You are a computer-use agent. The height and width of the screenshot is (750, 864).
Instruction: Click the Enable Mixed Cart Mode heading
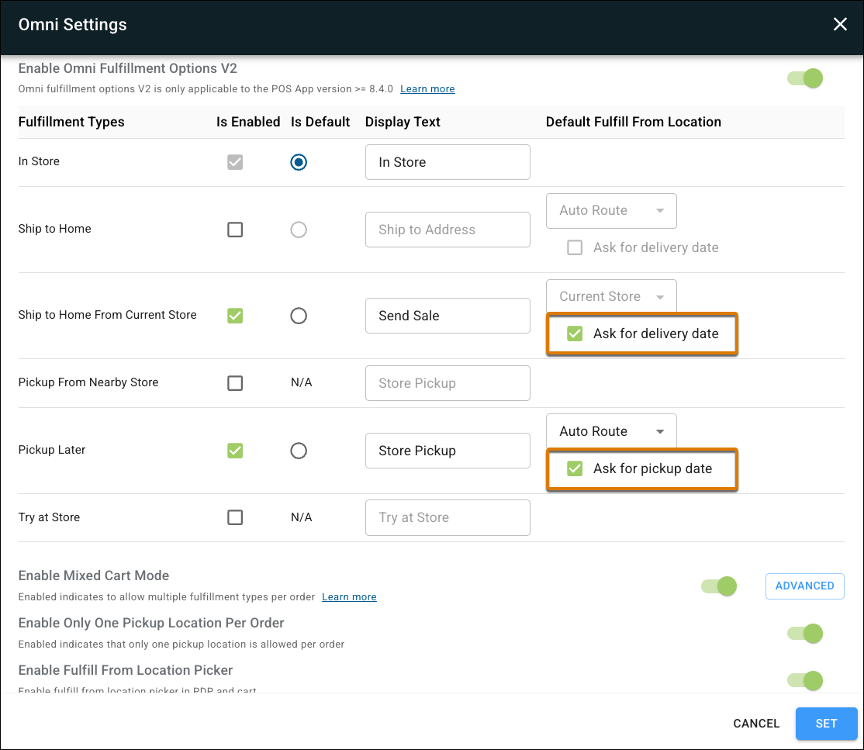94,575
